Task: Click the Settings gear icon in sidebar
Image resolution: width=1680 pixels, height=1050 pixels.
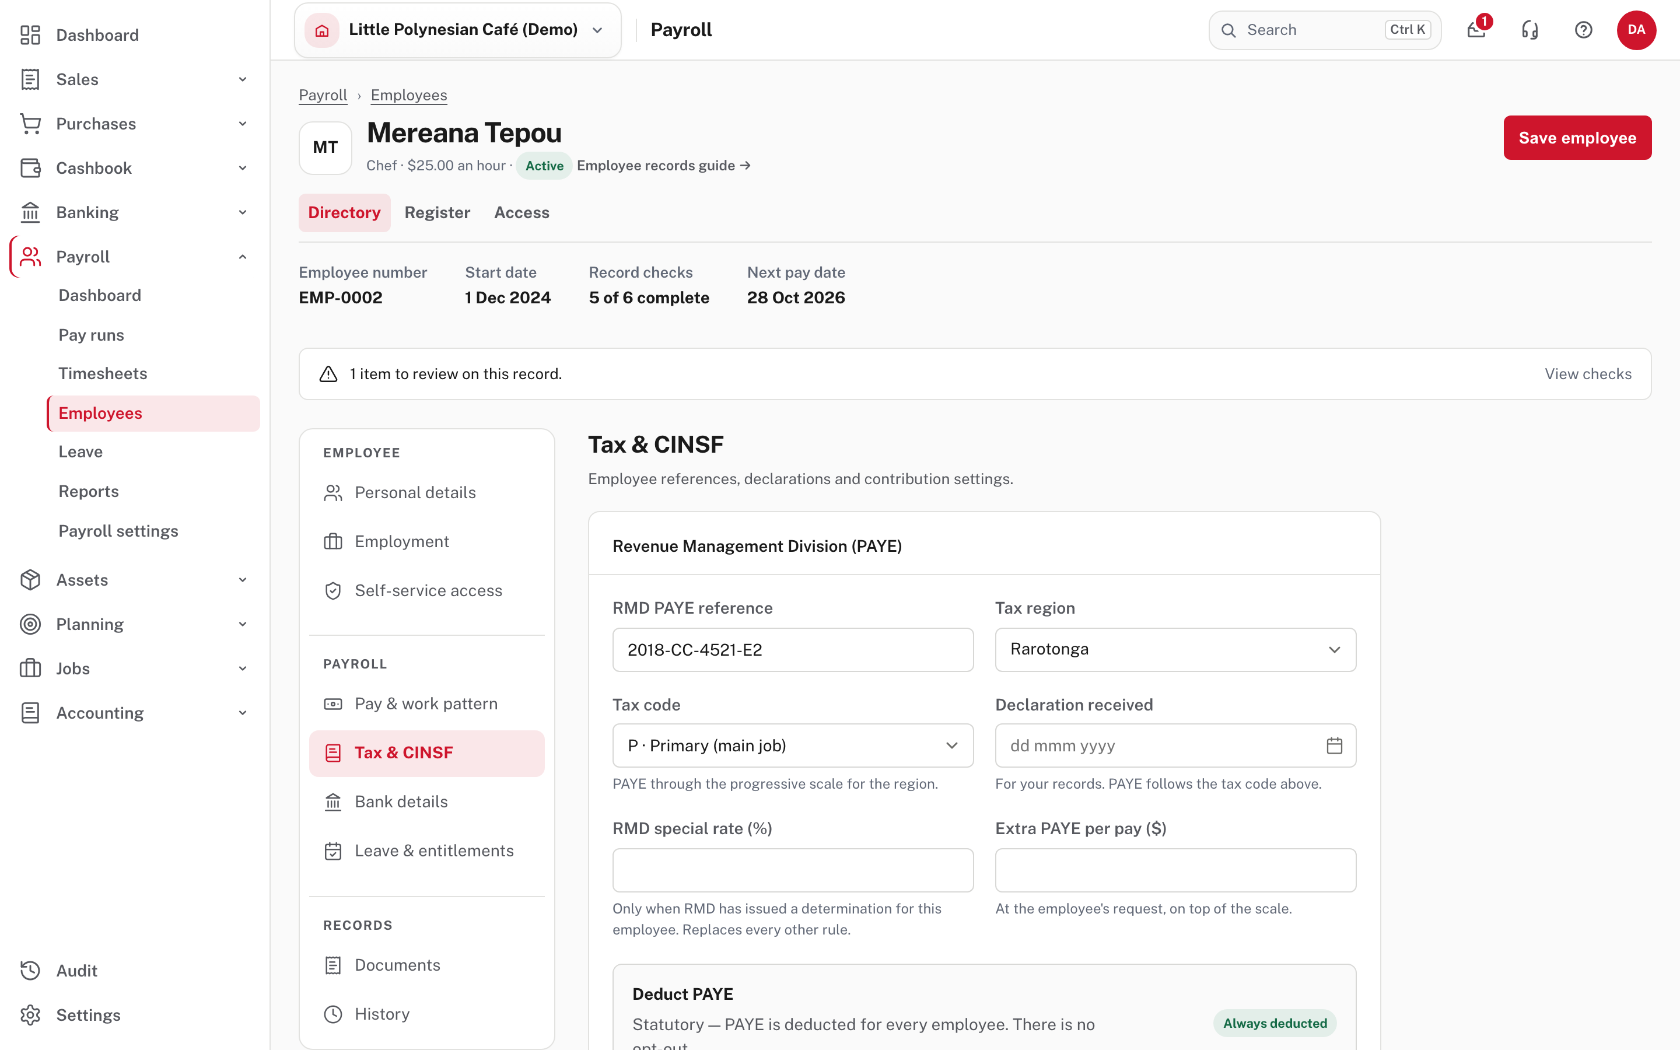Action: [x=30, y=1015]
